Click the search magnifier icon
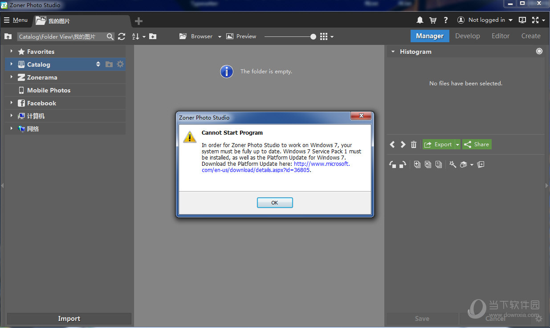The height and width of the screenshot is (328, 550). [110, 36]
